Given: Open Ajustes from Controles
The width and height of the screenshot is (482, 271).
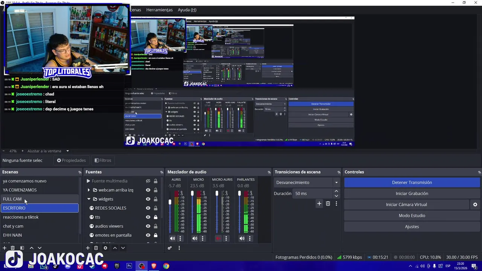Looking at the screenshot, I should [412, 227].
